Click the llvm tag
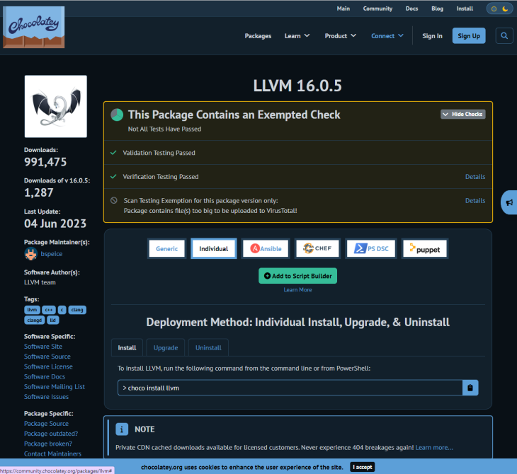517x474 pixels. [x=32, y=310]
